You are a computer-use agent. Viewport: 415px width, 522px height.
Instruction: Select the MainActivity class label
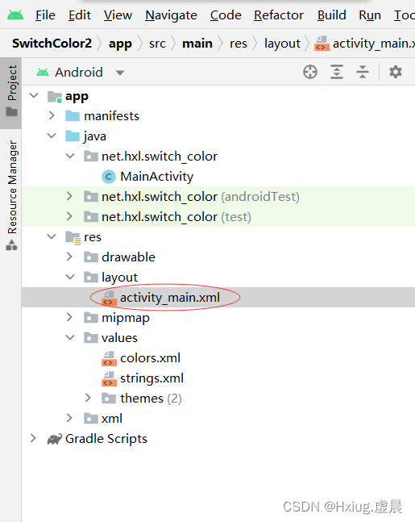[156, 177]
